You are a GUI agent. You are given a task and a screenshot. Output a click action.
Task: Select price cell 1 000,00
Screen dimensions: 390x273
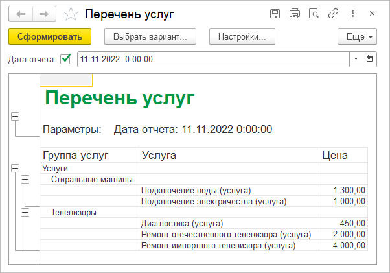(343, 201)
